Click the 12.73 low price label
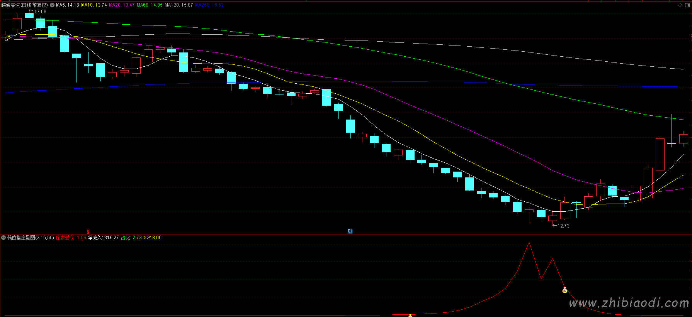Viewport: 692px width, 317px height. point(563,226)
